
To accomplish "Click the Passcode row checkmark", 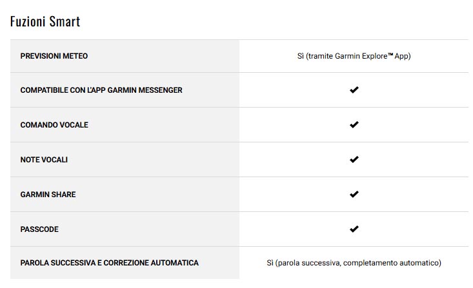I will [354, 229].
